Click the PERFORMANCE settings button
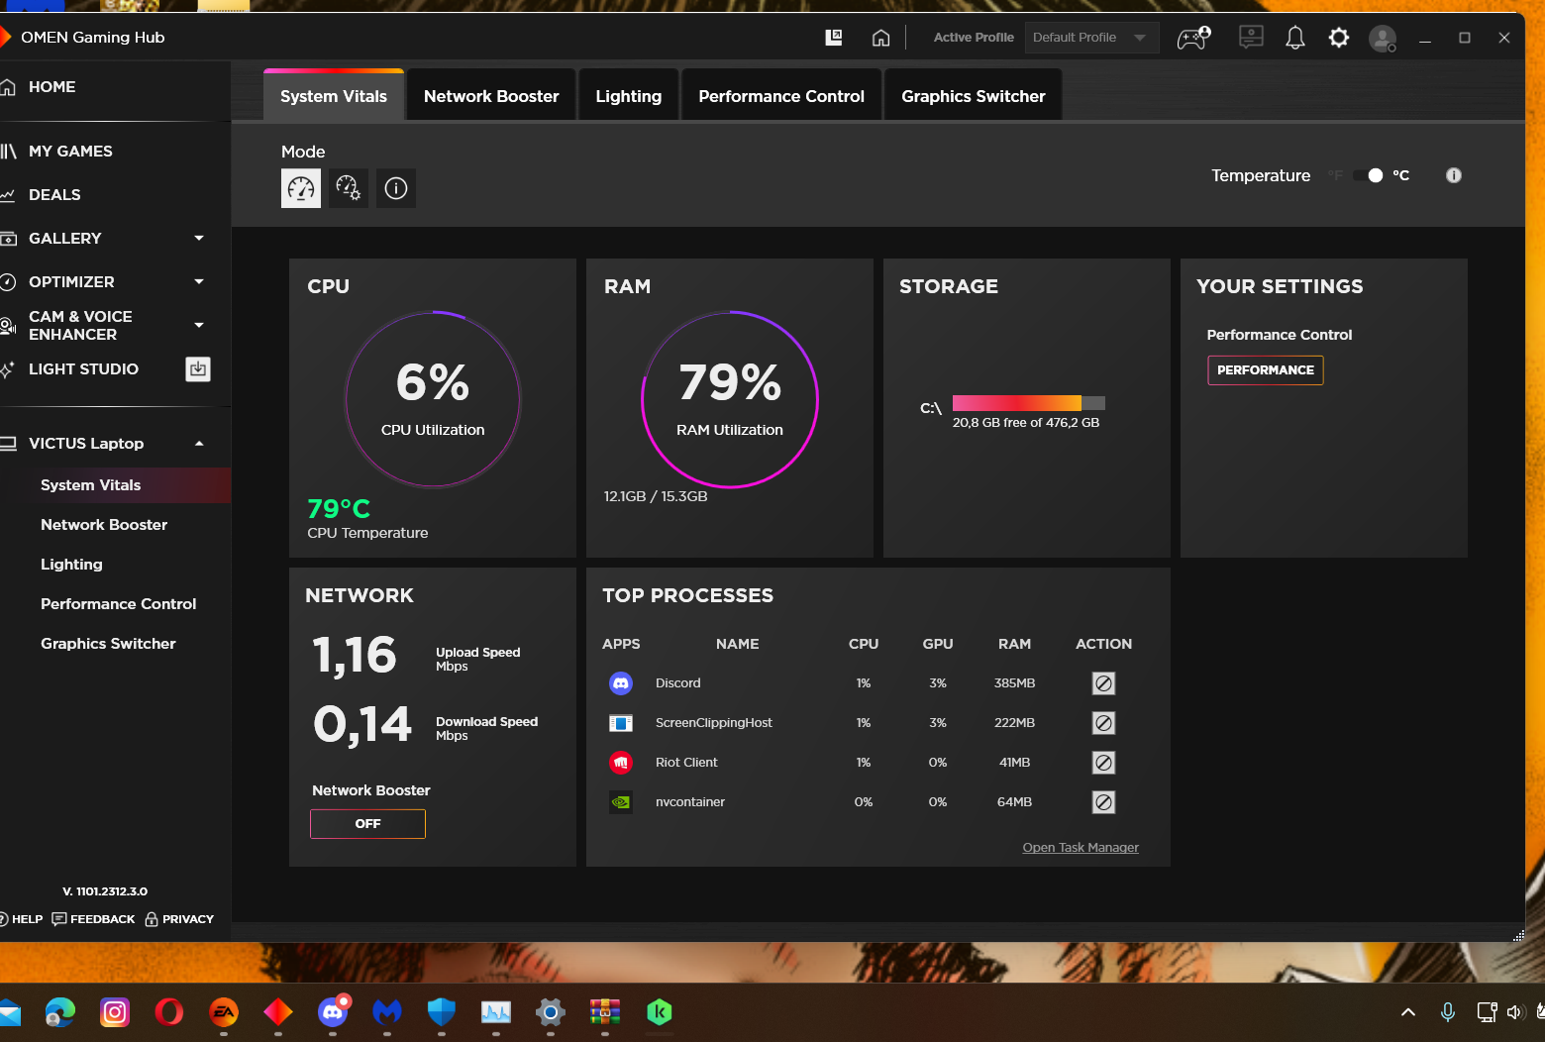The image size is (1545, 1042). 1265,370
